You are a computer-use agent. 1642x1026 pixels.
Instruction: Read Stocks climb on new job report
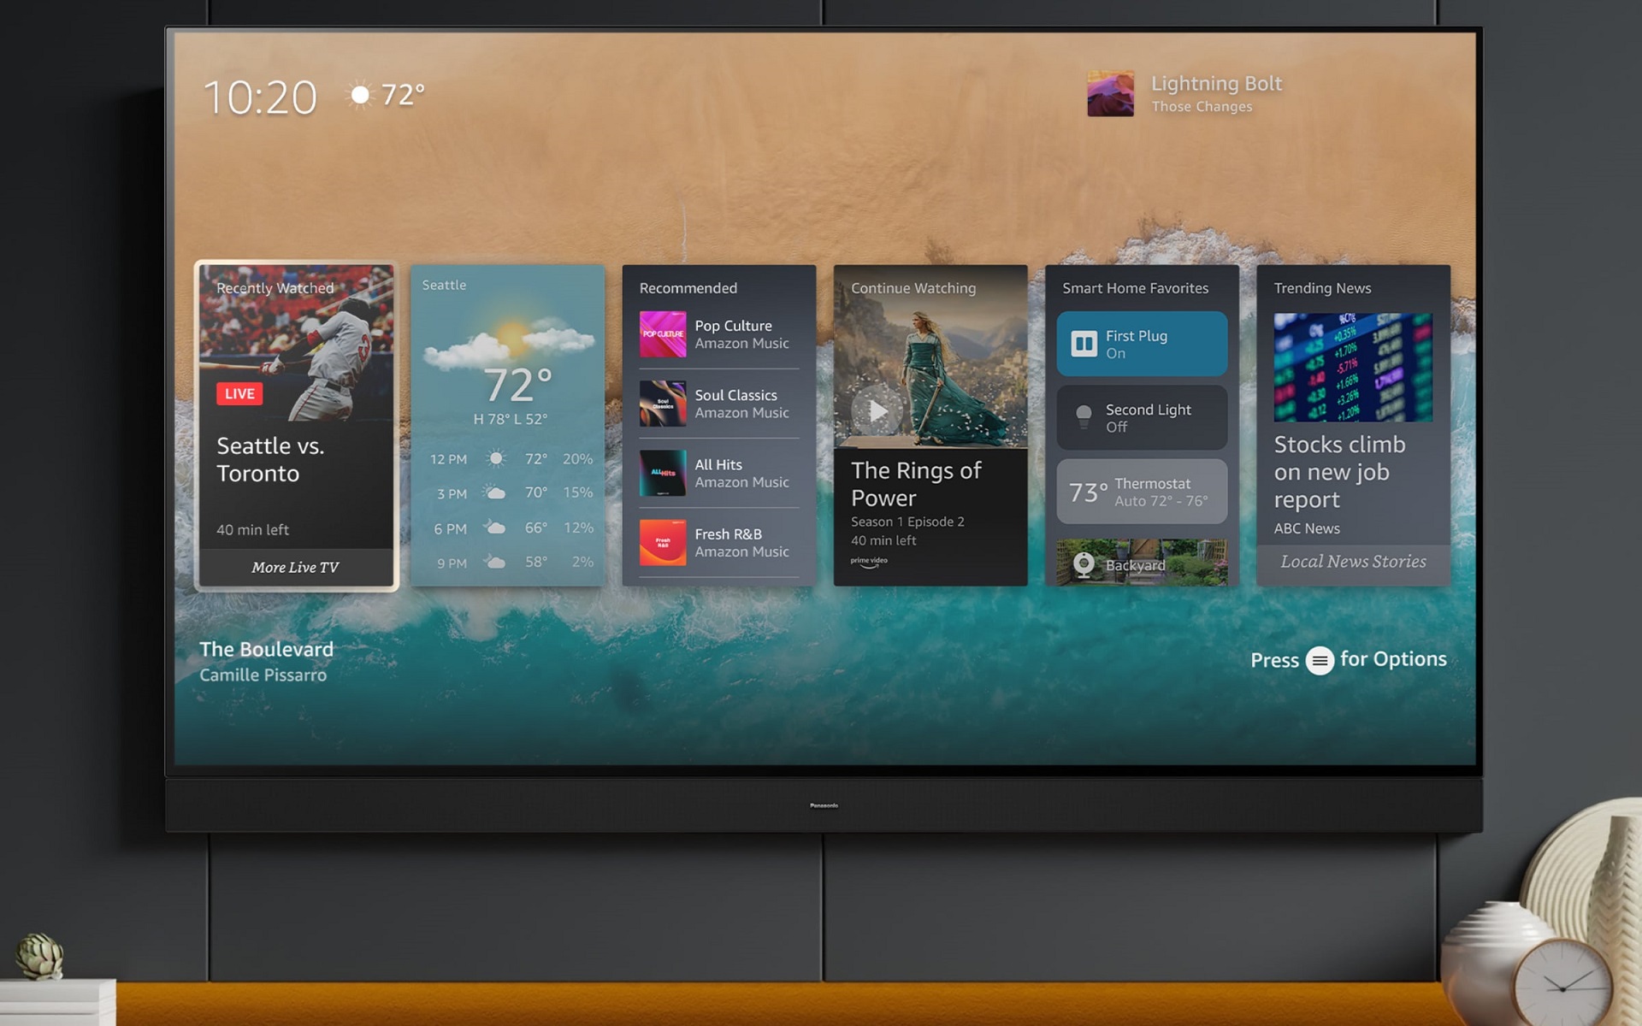pyautogui.click(x=1339, y=472)
